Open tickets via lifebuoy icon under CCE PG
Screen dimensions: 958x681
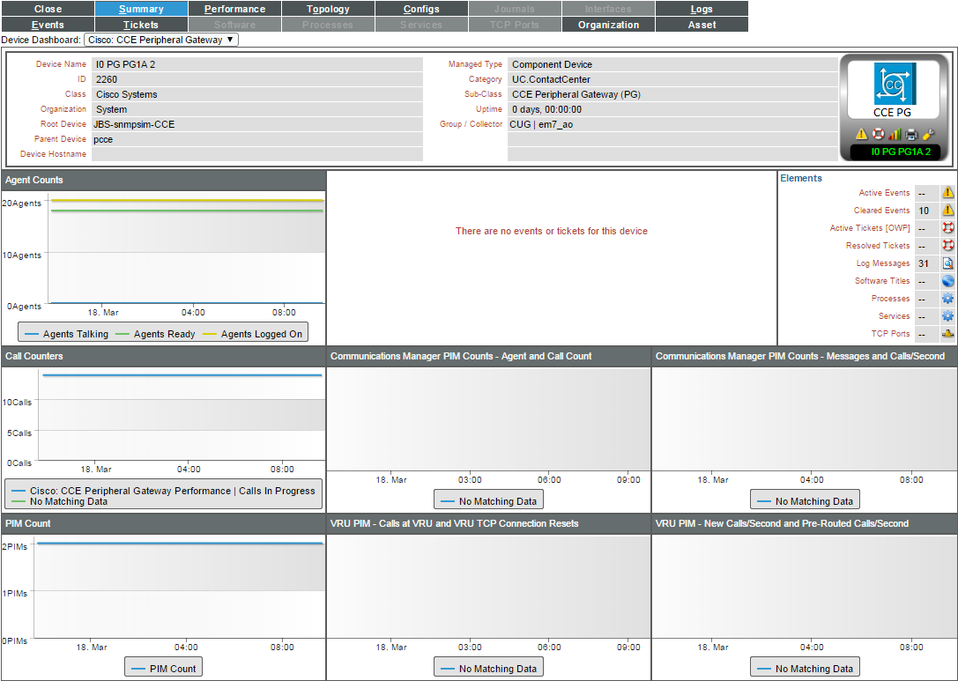tap(878, 134)
